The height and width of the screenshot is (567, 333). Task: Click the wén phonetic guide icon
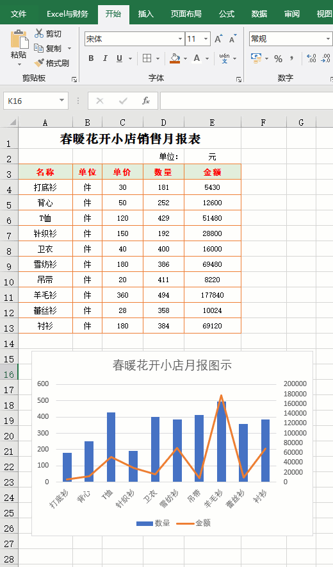point(224,58)
